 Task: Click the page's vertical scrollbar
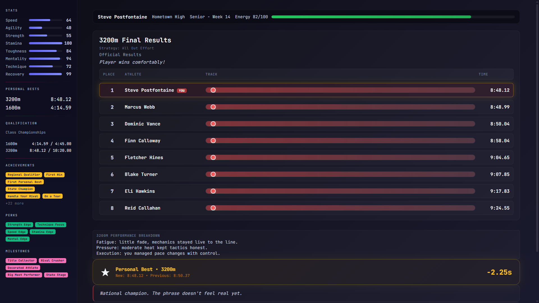pyautogui.click(x=537, y=126)
